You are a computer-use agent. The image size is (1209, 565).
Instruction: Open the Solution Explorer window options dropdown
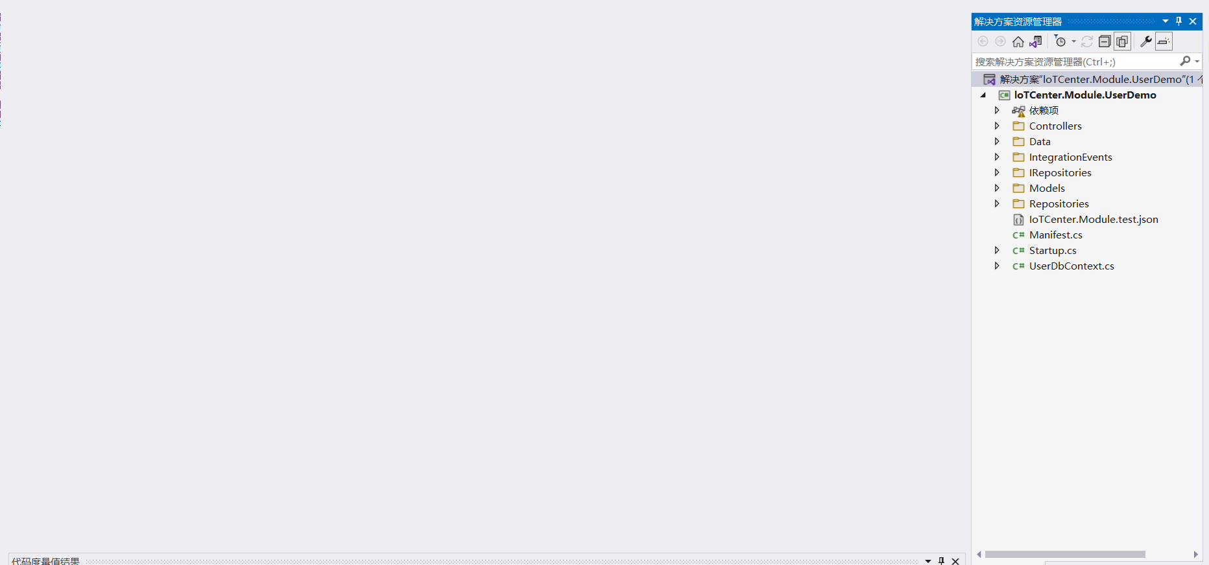(1165, 21)
